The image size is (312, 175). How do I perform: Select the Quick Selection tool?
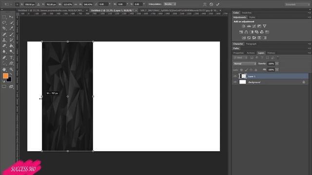[x=11, y=23]
